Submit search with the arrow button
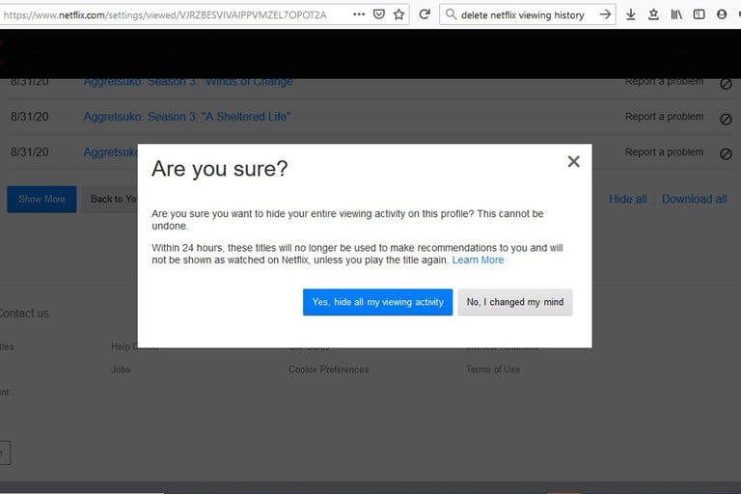 pyautogui.click(x=605, y=14)
